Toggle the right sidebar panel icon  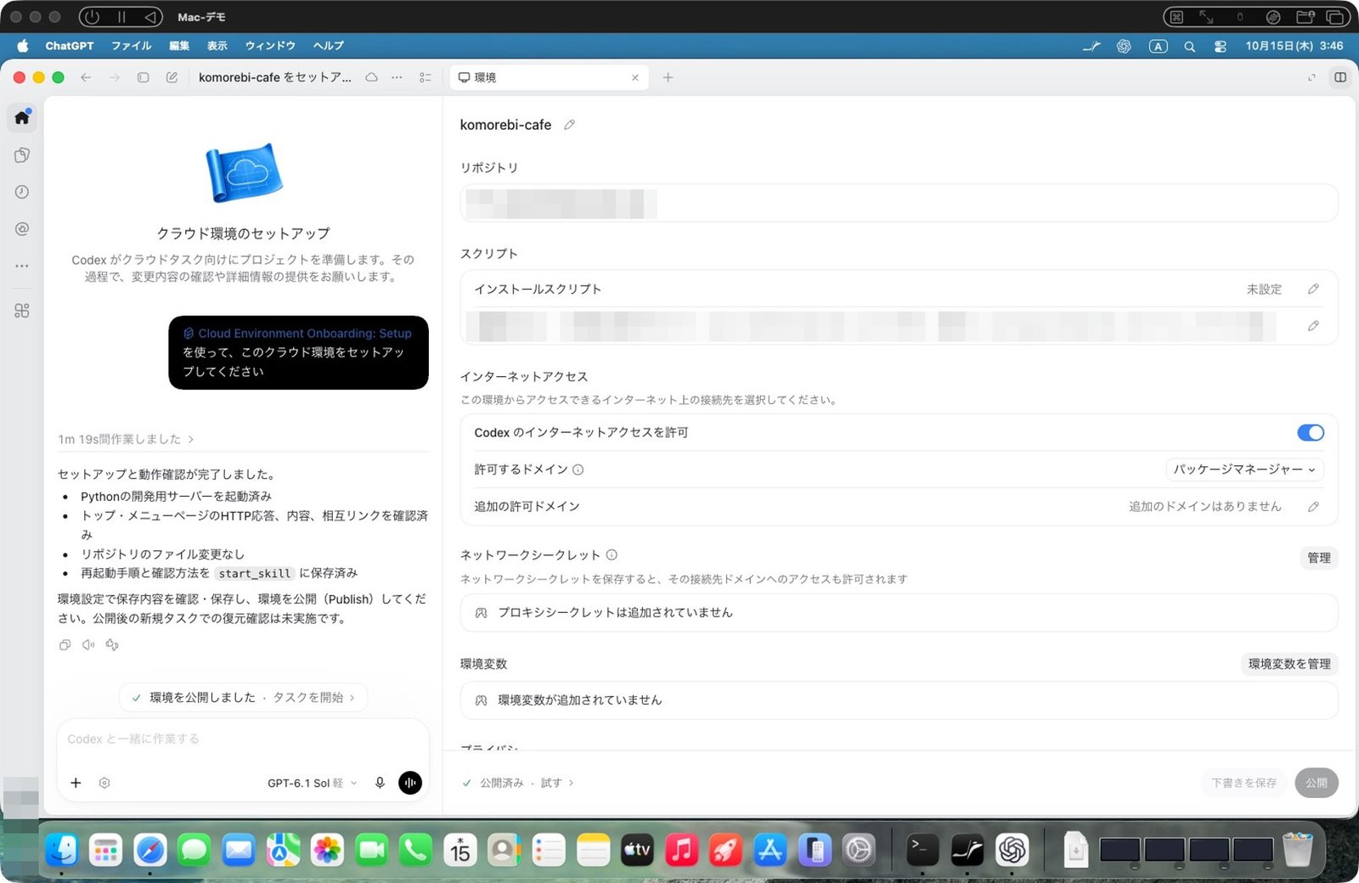pos(1340,77)
